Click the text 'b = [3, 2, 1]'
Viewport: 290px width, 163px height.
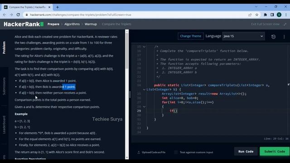point(22,127)
